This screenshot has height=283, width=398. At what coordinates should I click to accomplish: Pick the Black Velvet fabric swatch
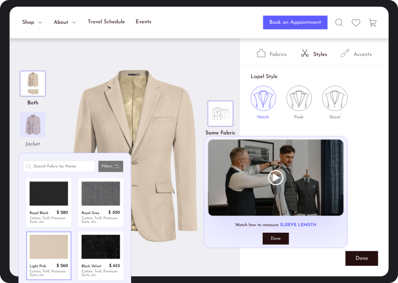coord(101,247)
